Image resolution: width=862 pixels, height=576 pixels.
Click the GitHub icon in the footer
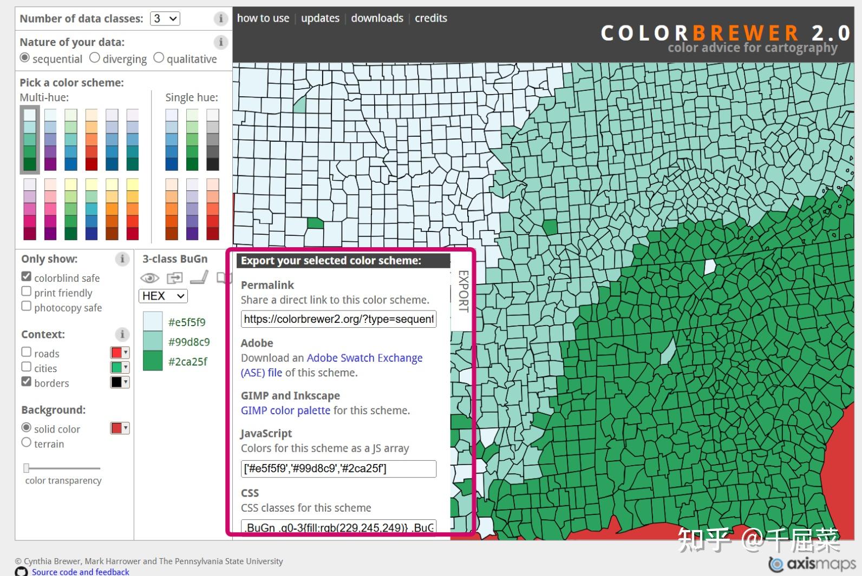point(22,572)
